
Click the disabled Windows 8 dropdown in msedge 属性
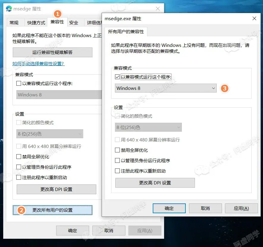(59, 95)
